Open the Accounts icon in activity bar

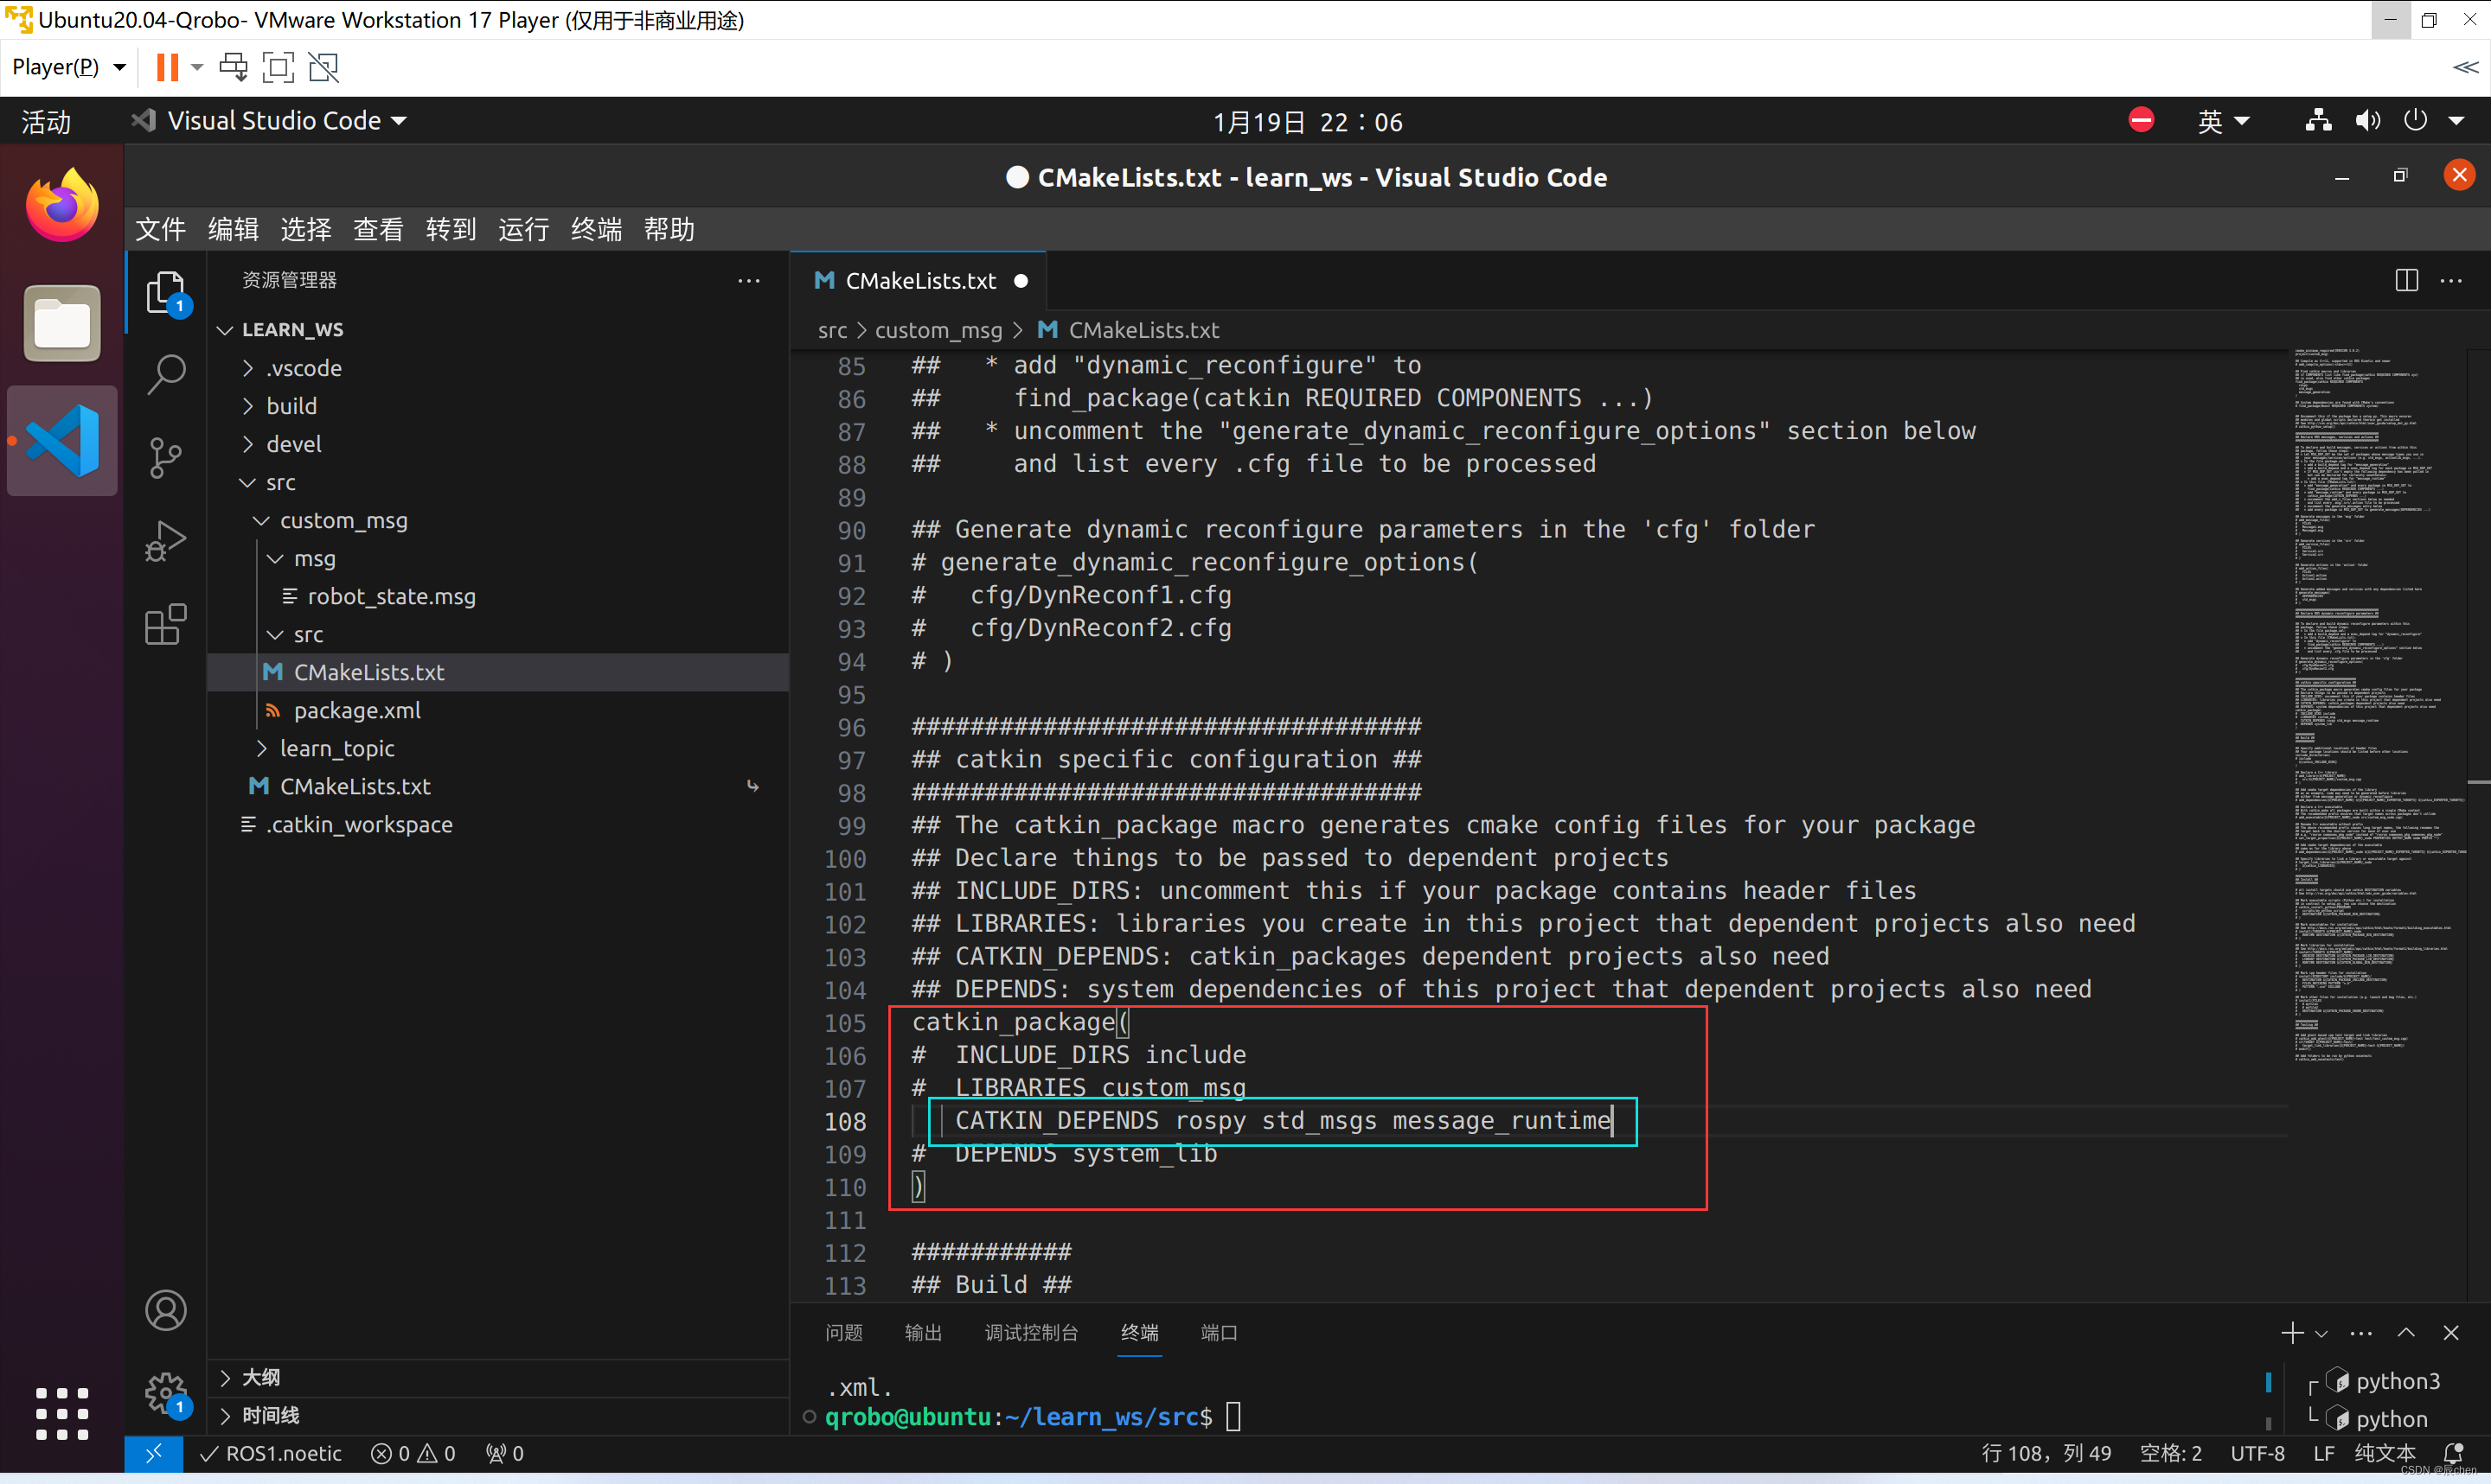pyautogui.click(x=166, y=1310)
